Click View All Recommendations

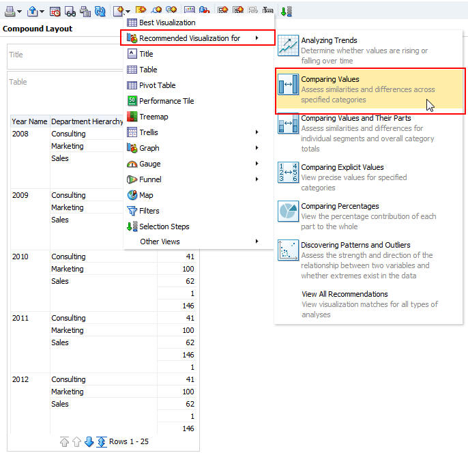coord(369,304)
